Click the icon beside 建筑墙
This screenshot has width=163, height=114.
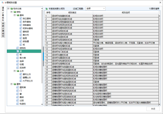point(18,87)
